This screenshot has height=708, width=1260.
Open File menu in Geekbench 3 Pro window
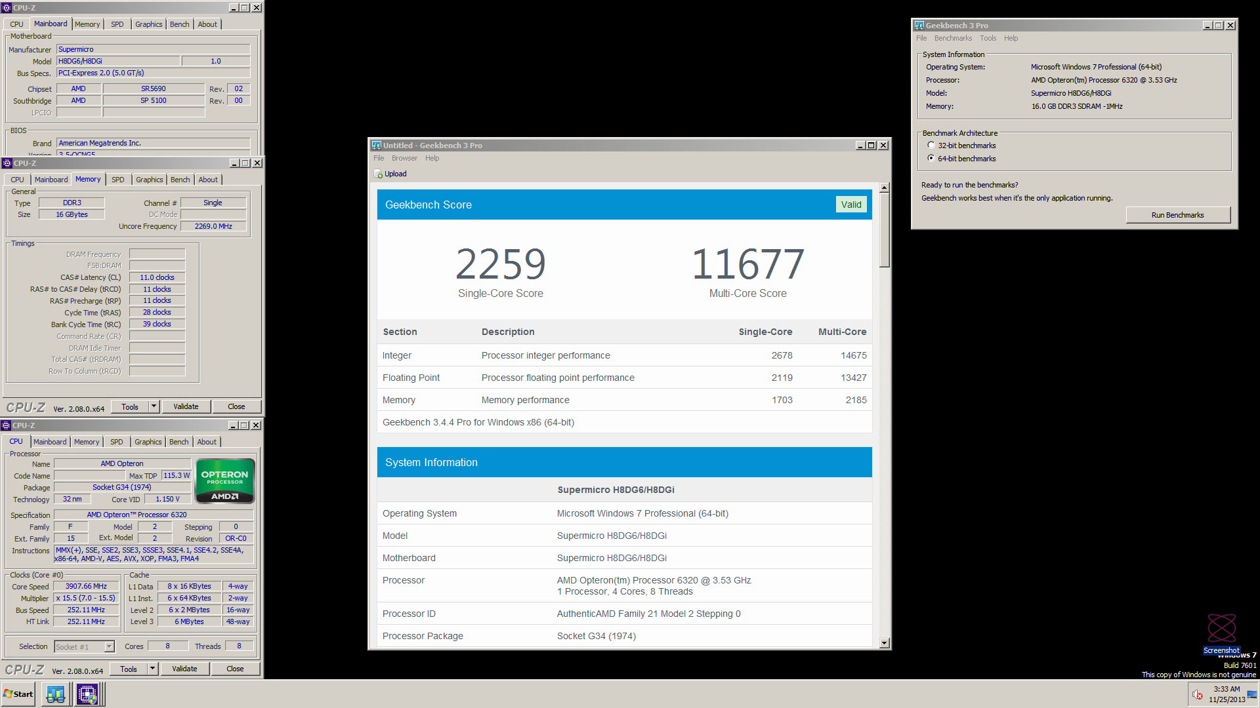tap(921, 38)
